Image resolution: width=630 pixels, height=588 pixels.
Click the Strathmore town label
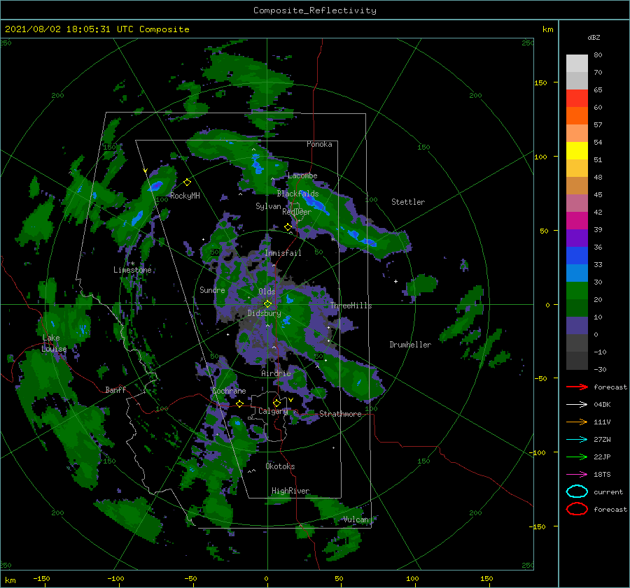[x=340, y=414]
